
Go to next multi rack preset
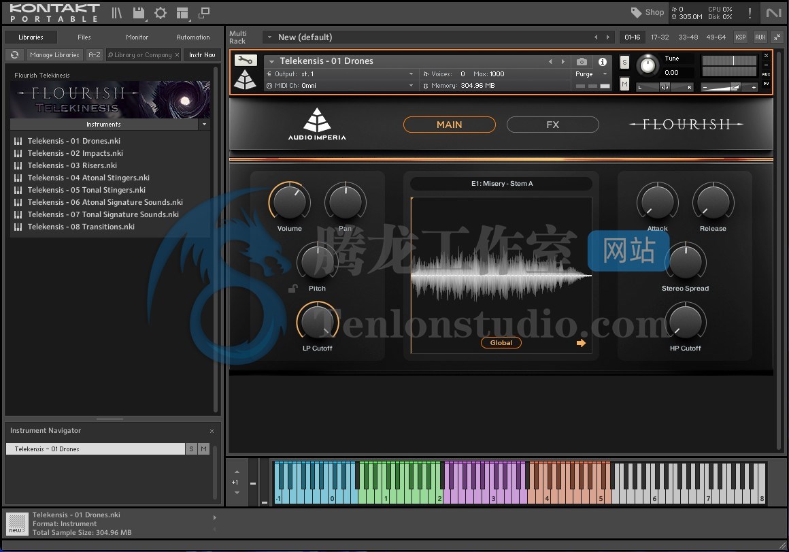[608, 37]
